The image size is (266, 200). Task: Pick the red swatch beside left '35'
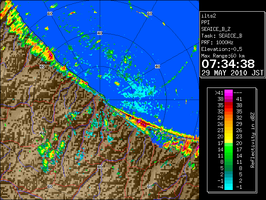pos(229,105)
